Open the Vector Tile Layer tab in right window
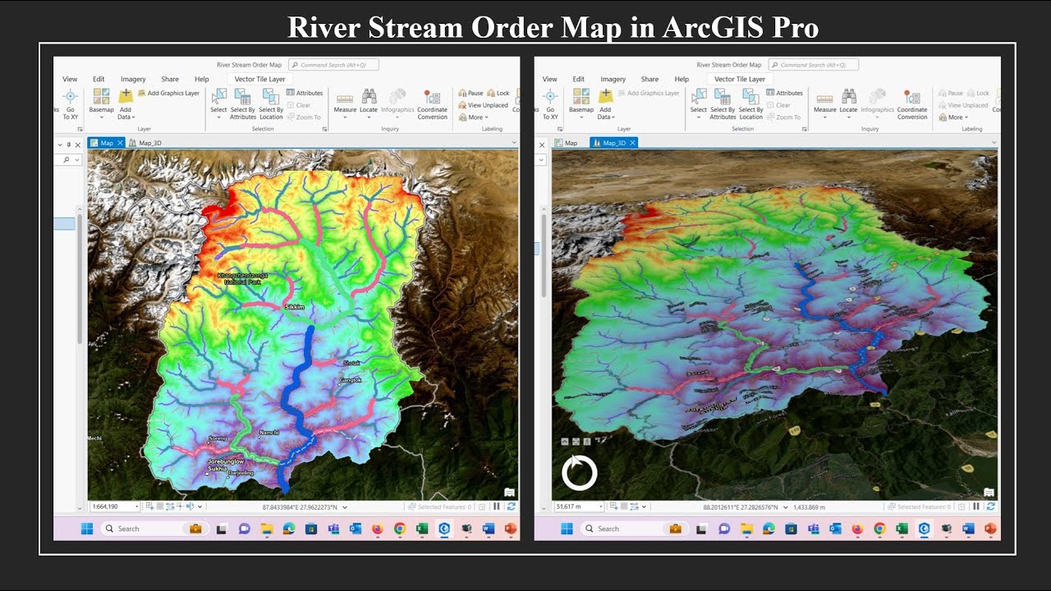The width and height of the screenshot is (1051, 591). point(740,80)
